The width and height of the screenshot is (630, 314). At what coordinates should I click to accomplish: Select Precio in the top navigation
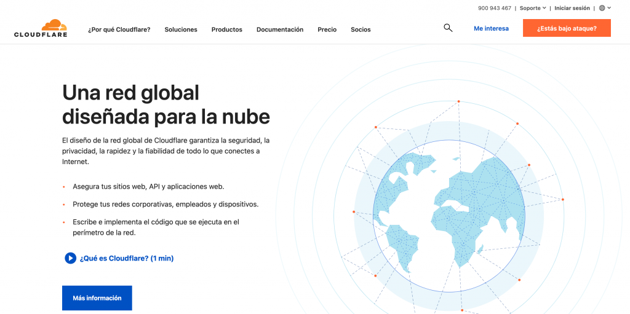coord(327,29)
